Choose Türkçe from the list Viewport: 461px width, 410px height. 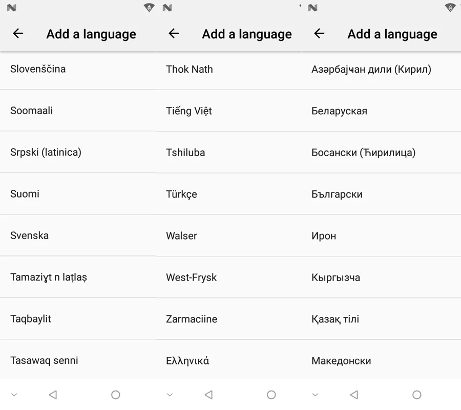[228, 194]
